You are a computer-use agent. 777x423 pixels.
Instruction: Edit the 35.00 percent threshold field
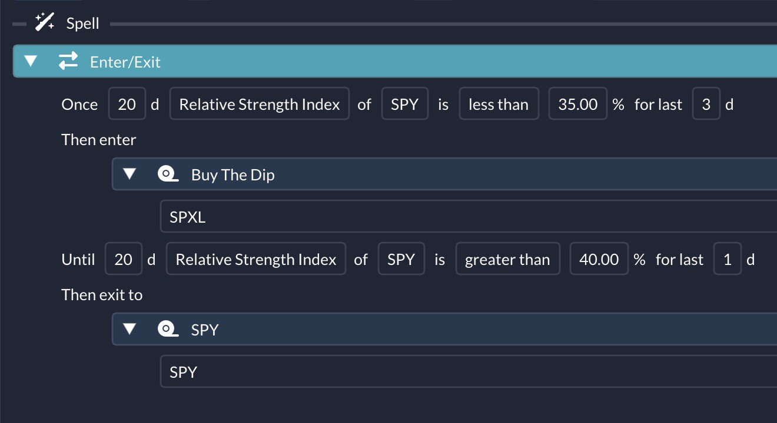577,104
